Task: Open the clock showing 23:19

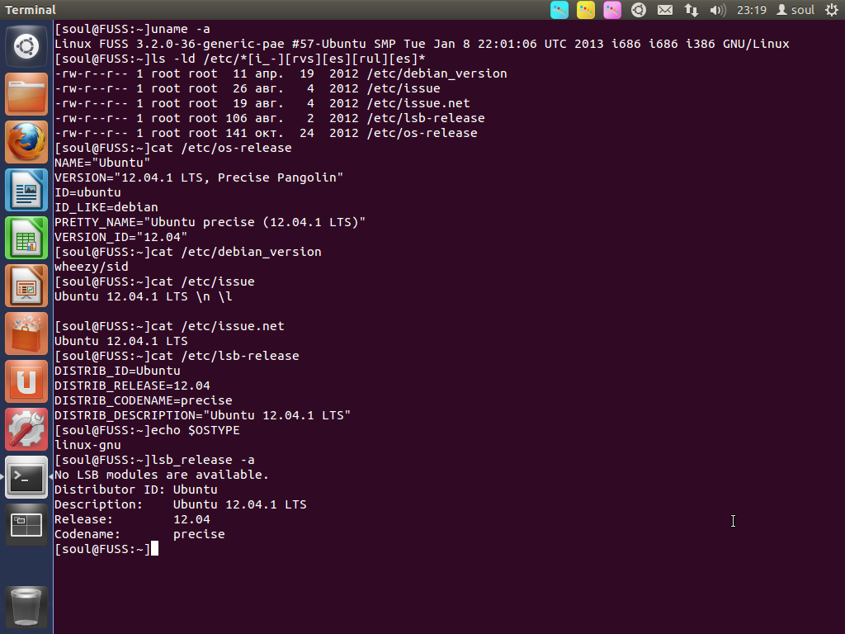Action: [x=752, y=10]
